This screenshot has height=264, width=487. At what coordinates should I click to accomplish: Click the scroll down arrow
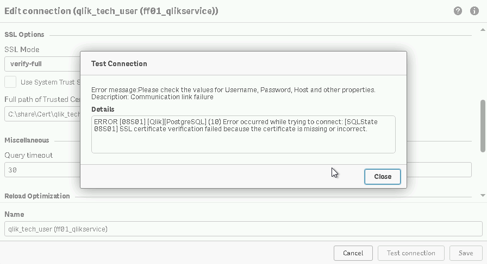pos(483,195)
